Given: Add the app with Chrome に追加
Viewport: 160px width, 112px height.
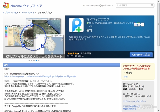Looking at the screenshot, I should point(141,55).
